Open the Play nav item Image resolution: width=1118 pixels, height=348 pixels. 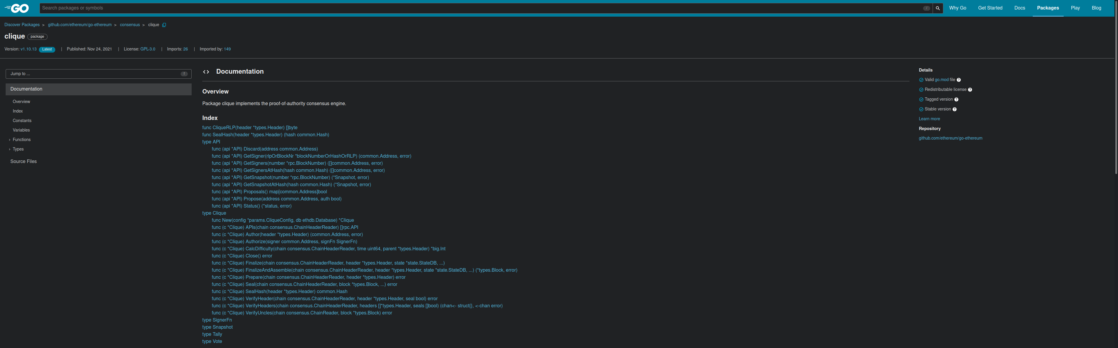point(1075,8)
